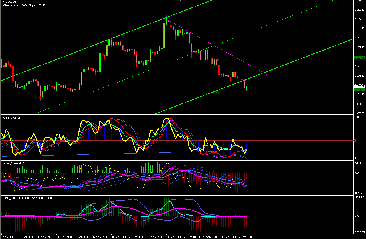Select the FIBO_S indicator values label

[x=28, y=198]
